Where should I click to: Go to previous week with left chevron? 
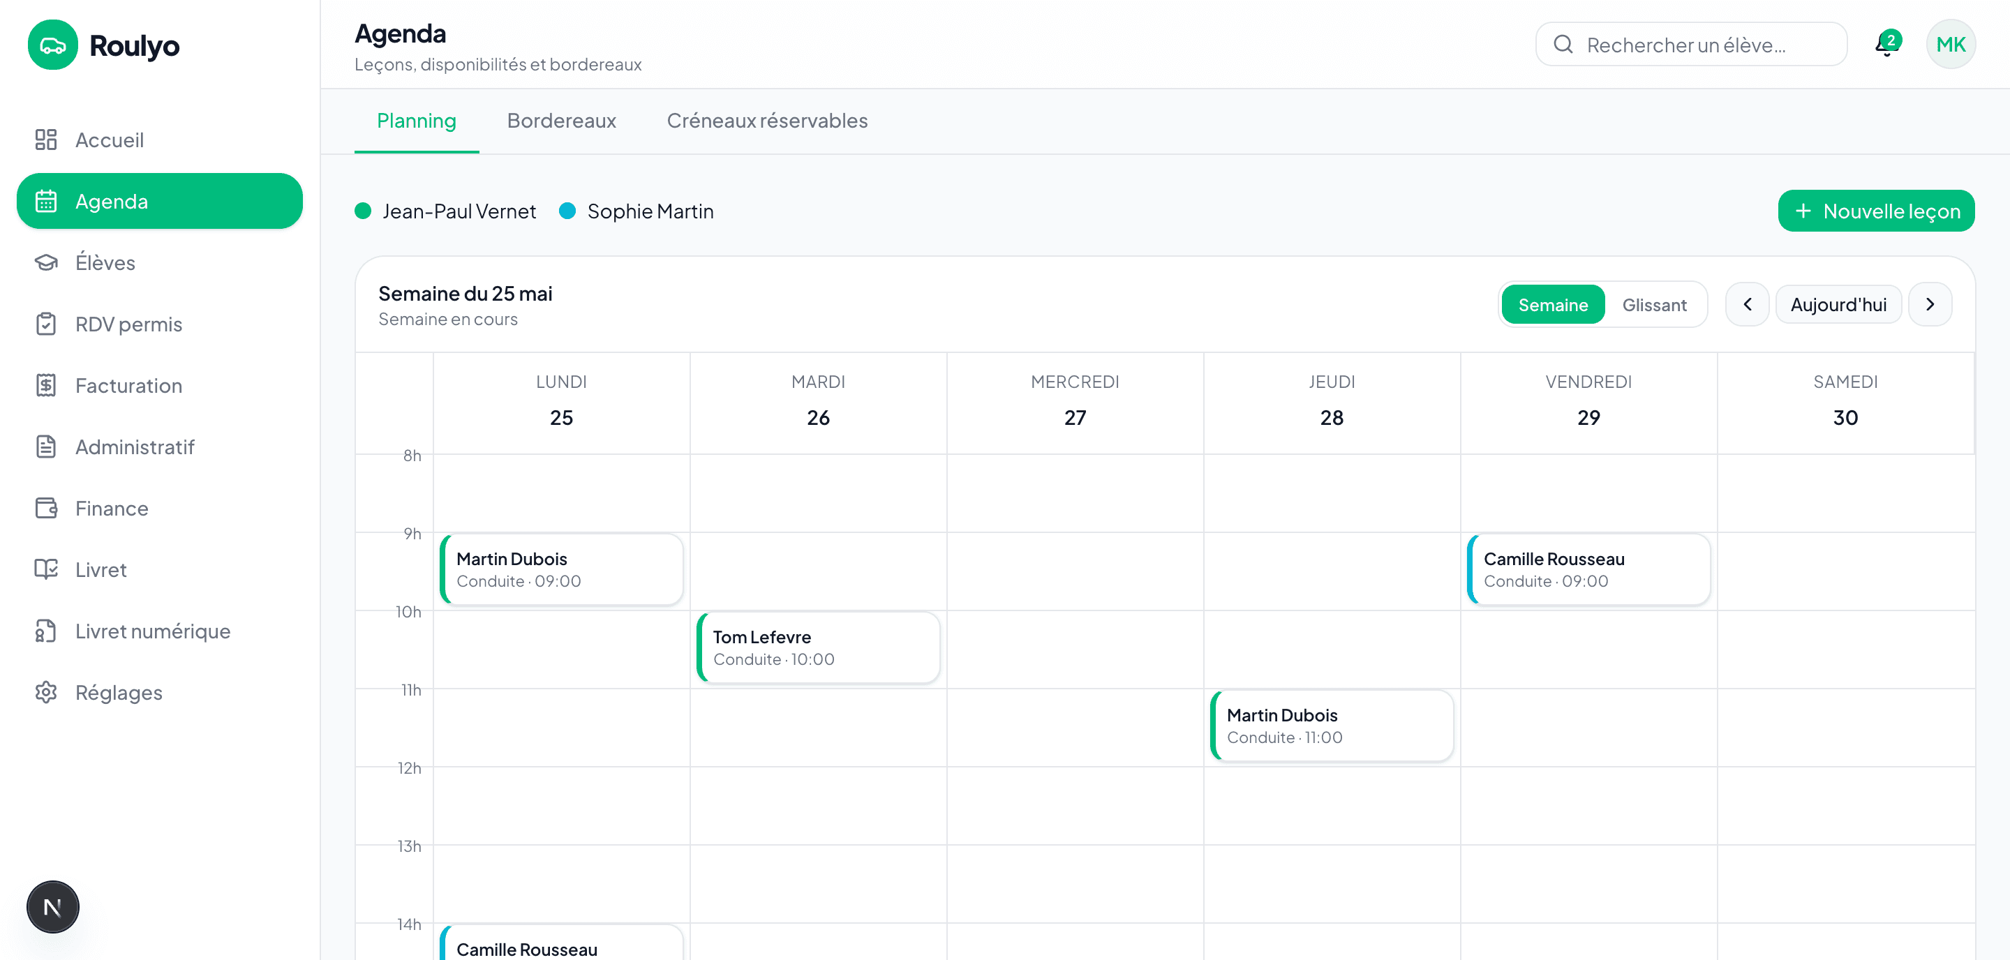point(1747,304)
